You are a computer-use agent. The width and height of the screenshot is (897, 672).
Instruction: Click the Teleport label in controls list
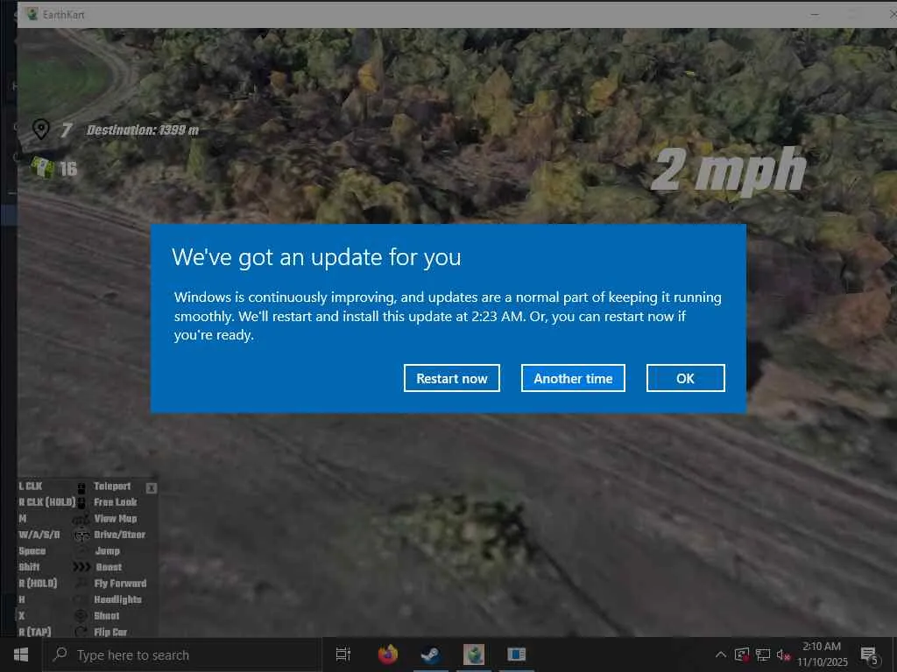pos(112,486)
